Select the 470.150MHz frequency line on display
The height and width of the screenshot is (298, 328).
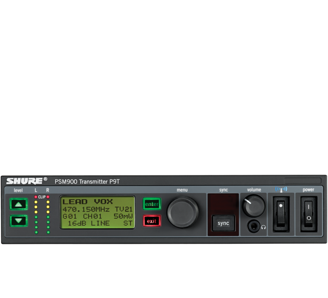click(86, 209)
